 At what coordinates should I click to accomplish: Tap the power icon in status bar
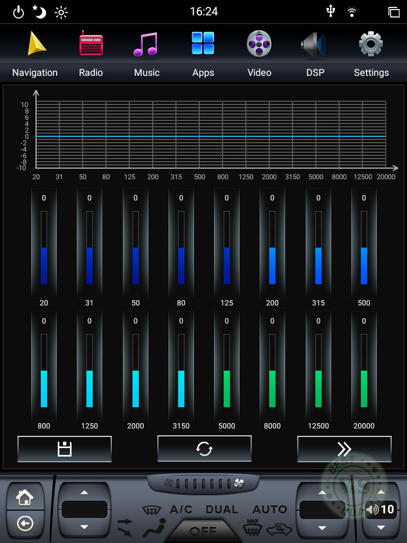19,12
